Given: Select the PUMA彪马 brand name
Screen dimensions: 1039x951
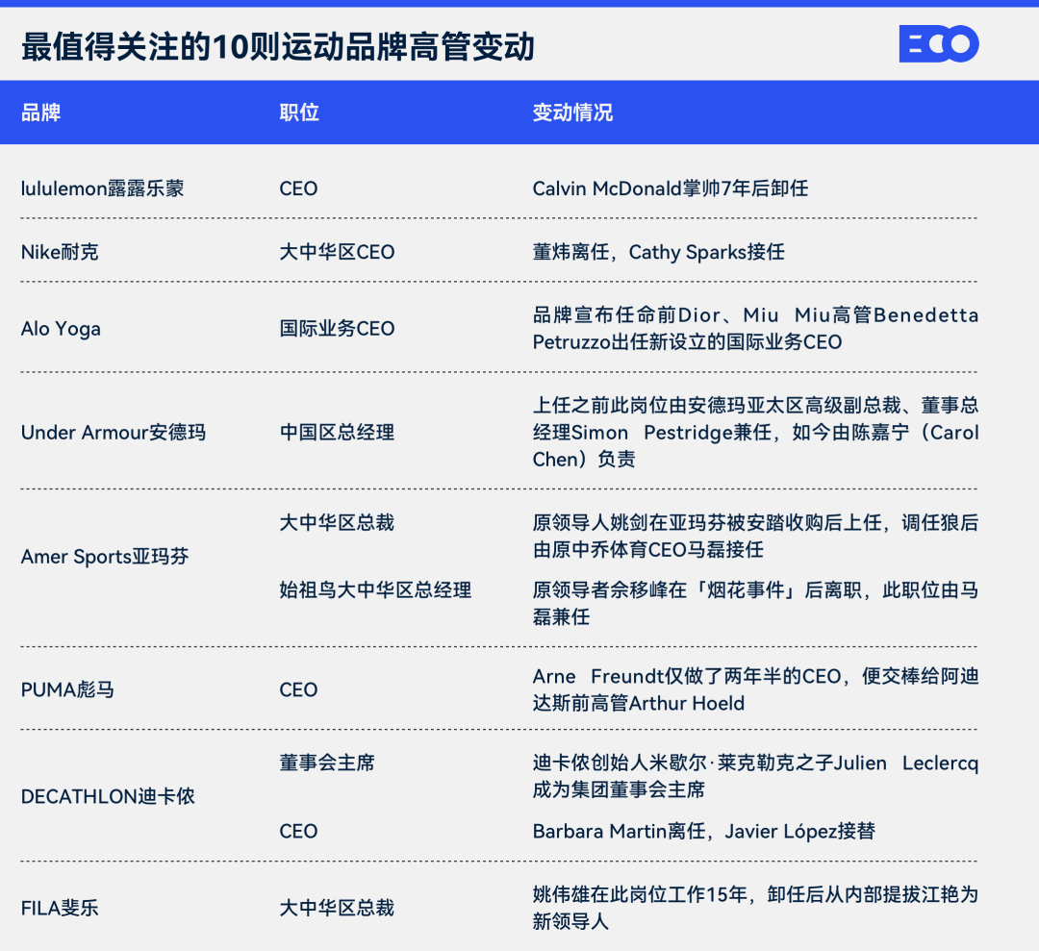Looking at the screenshot, I should pyautogui.click(x=67, y=689).
